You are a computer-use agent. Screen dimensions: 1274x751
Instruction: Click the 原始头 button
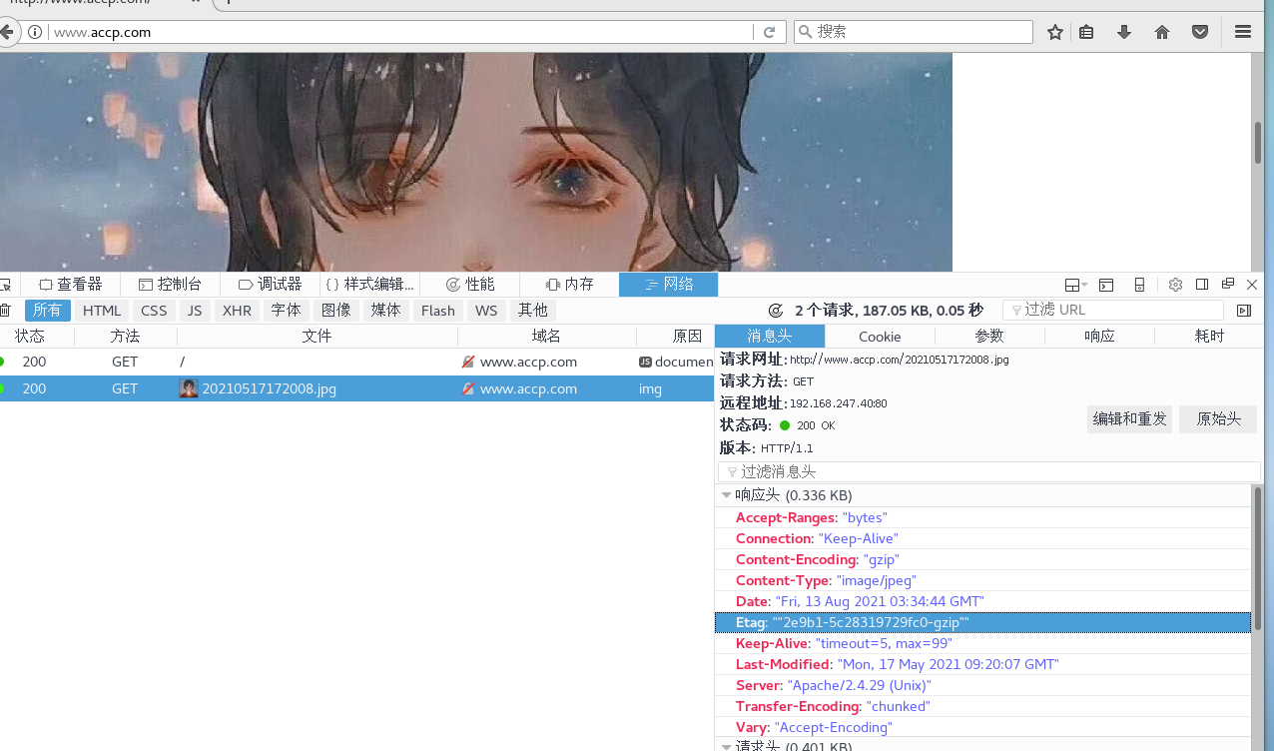(1218, 419)
